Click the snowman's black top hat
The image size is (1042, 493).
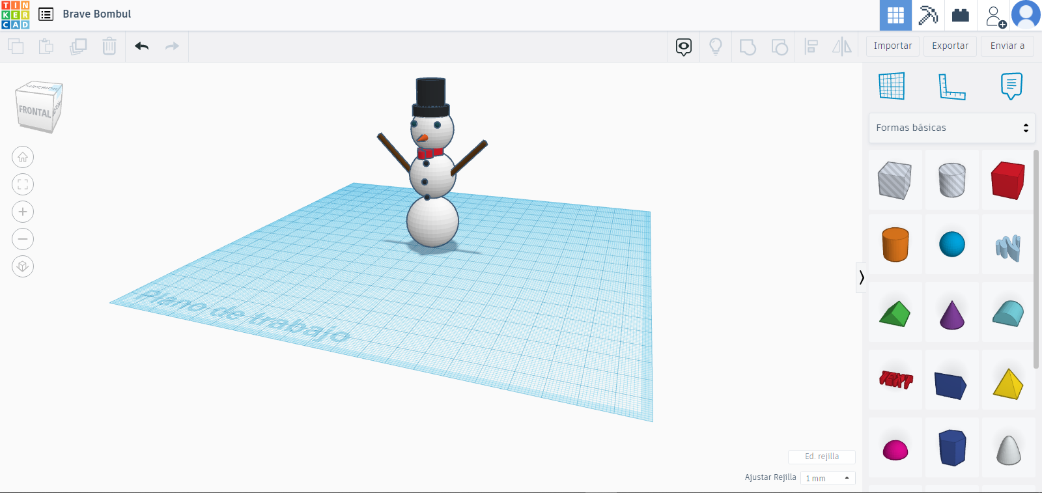430,97
